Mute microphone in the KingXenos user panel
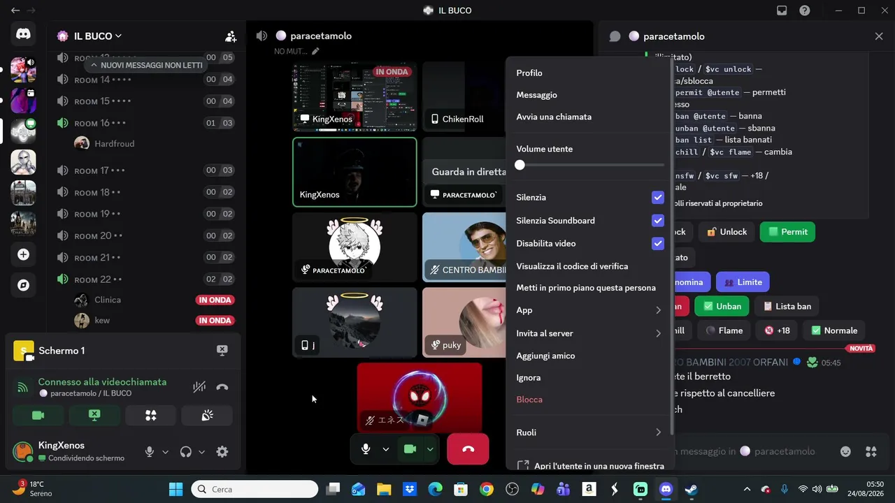Image resolution: width=895 pixels, height=503 pixels. [x=149, y=452]
